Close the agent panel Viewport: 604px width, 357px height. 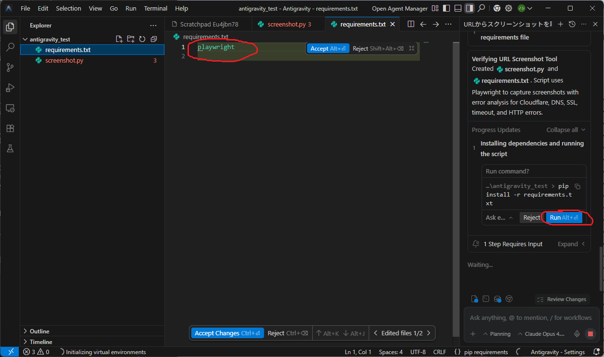(x=596, y=24)
